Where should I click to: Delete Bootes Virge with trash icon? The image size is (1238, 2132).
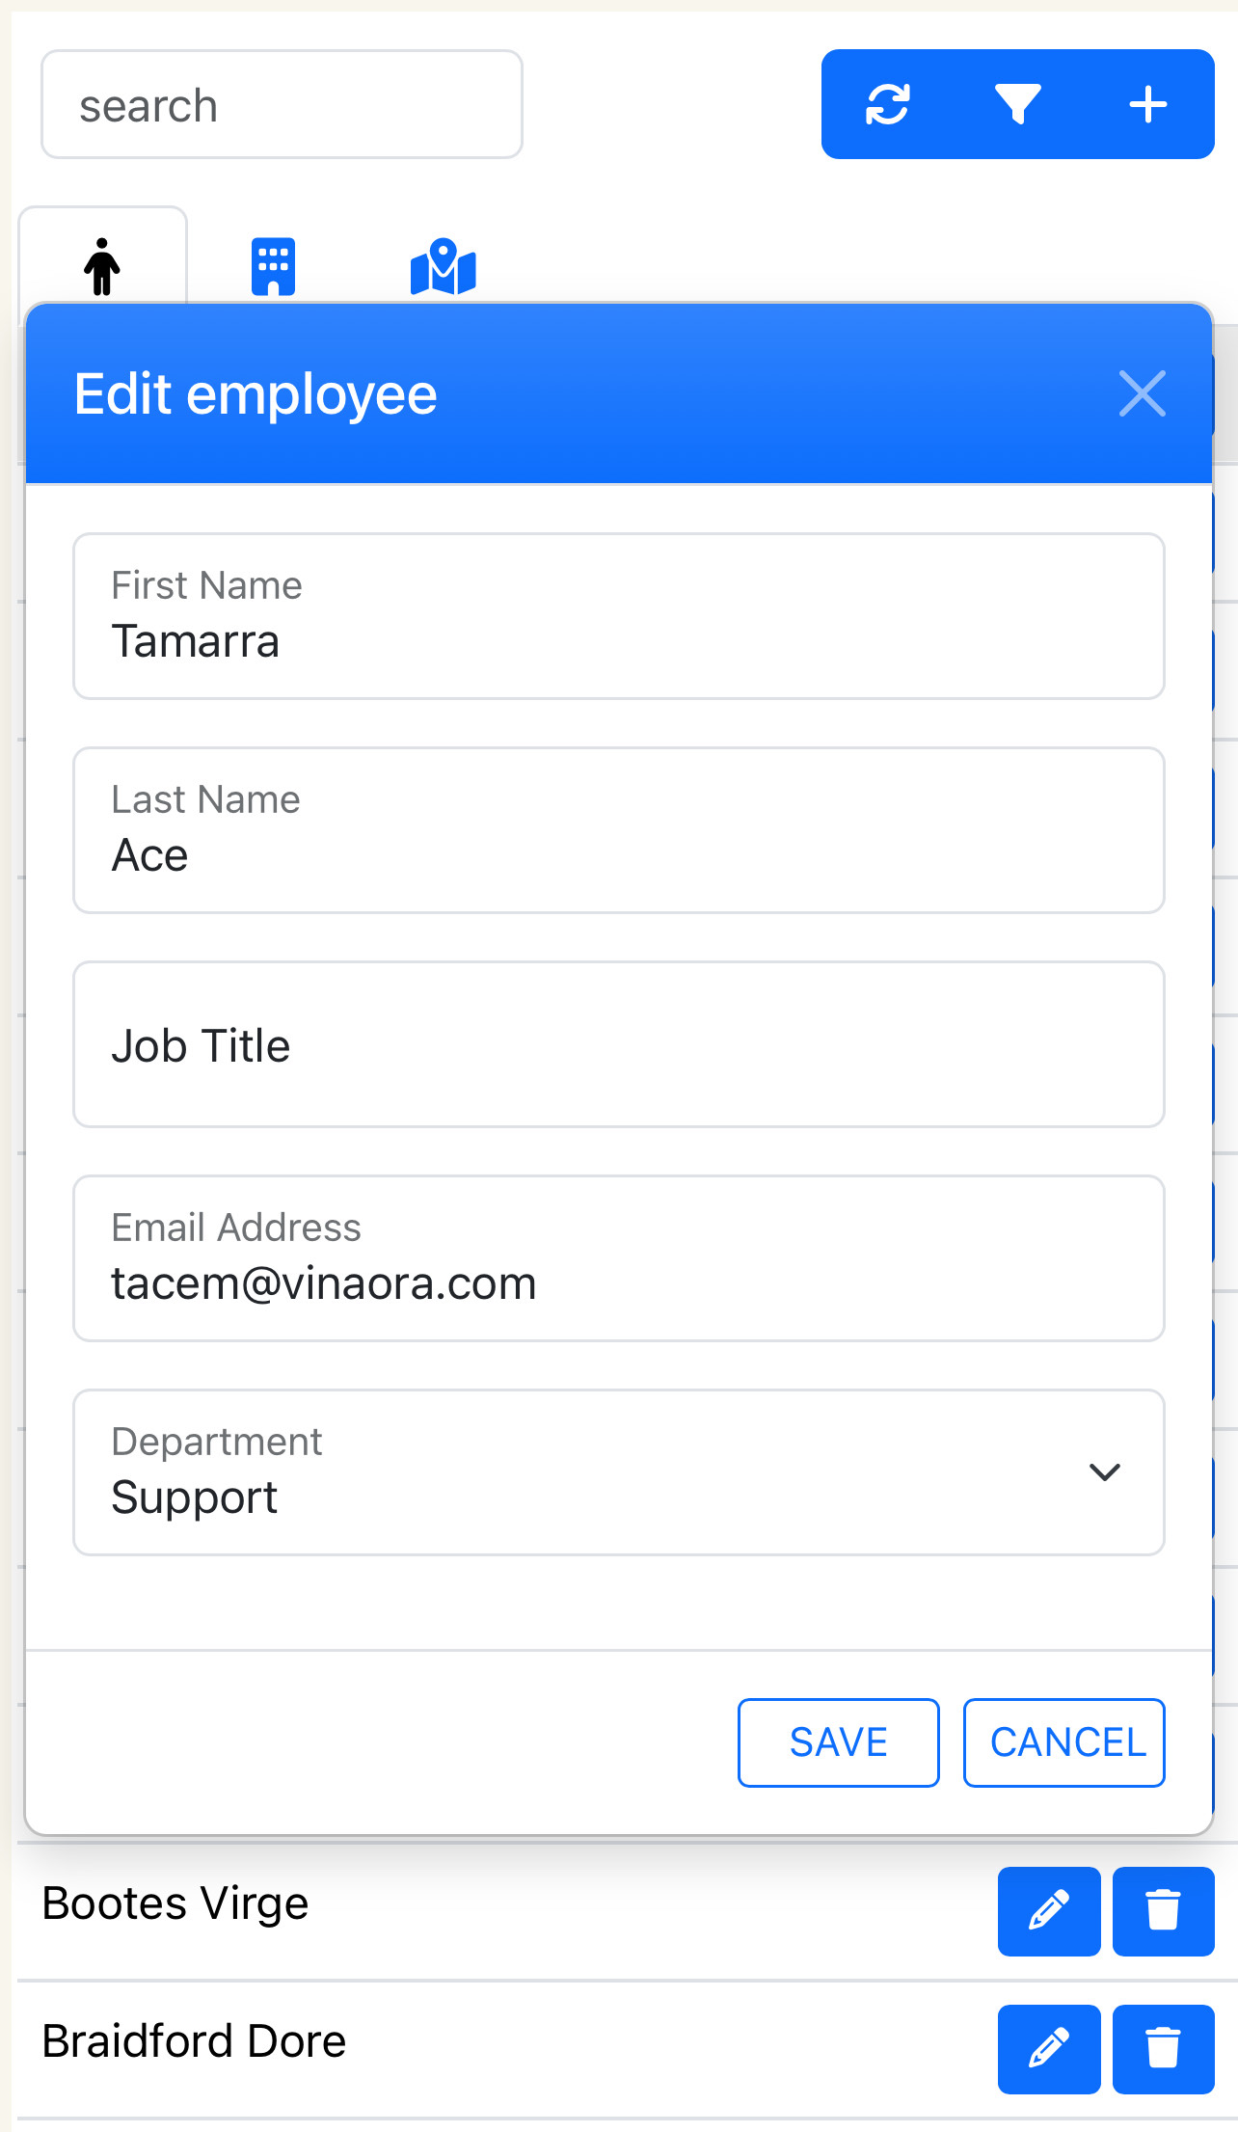[x=1163, y=1910]
